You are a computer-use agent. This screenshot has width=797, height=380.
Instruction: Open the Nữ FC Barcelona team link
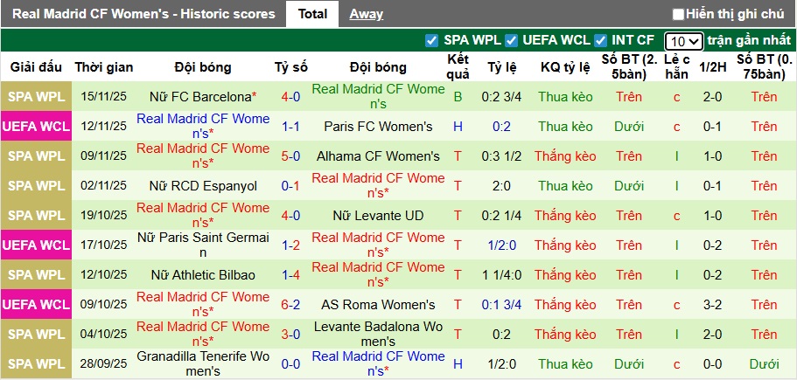click(x=200, y=97)
